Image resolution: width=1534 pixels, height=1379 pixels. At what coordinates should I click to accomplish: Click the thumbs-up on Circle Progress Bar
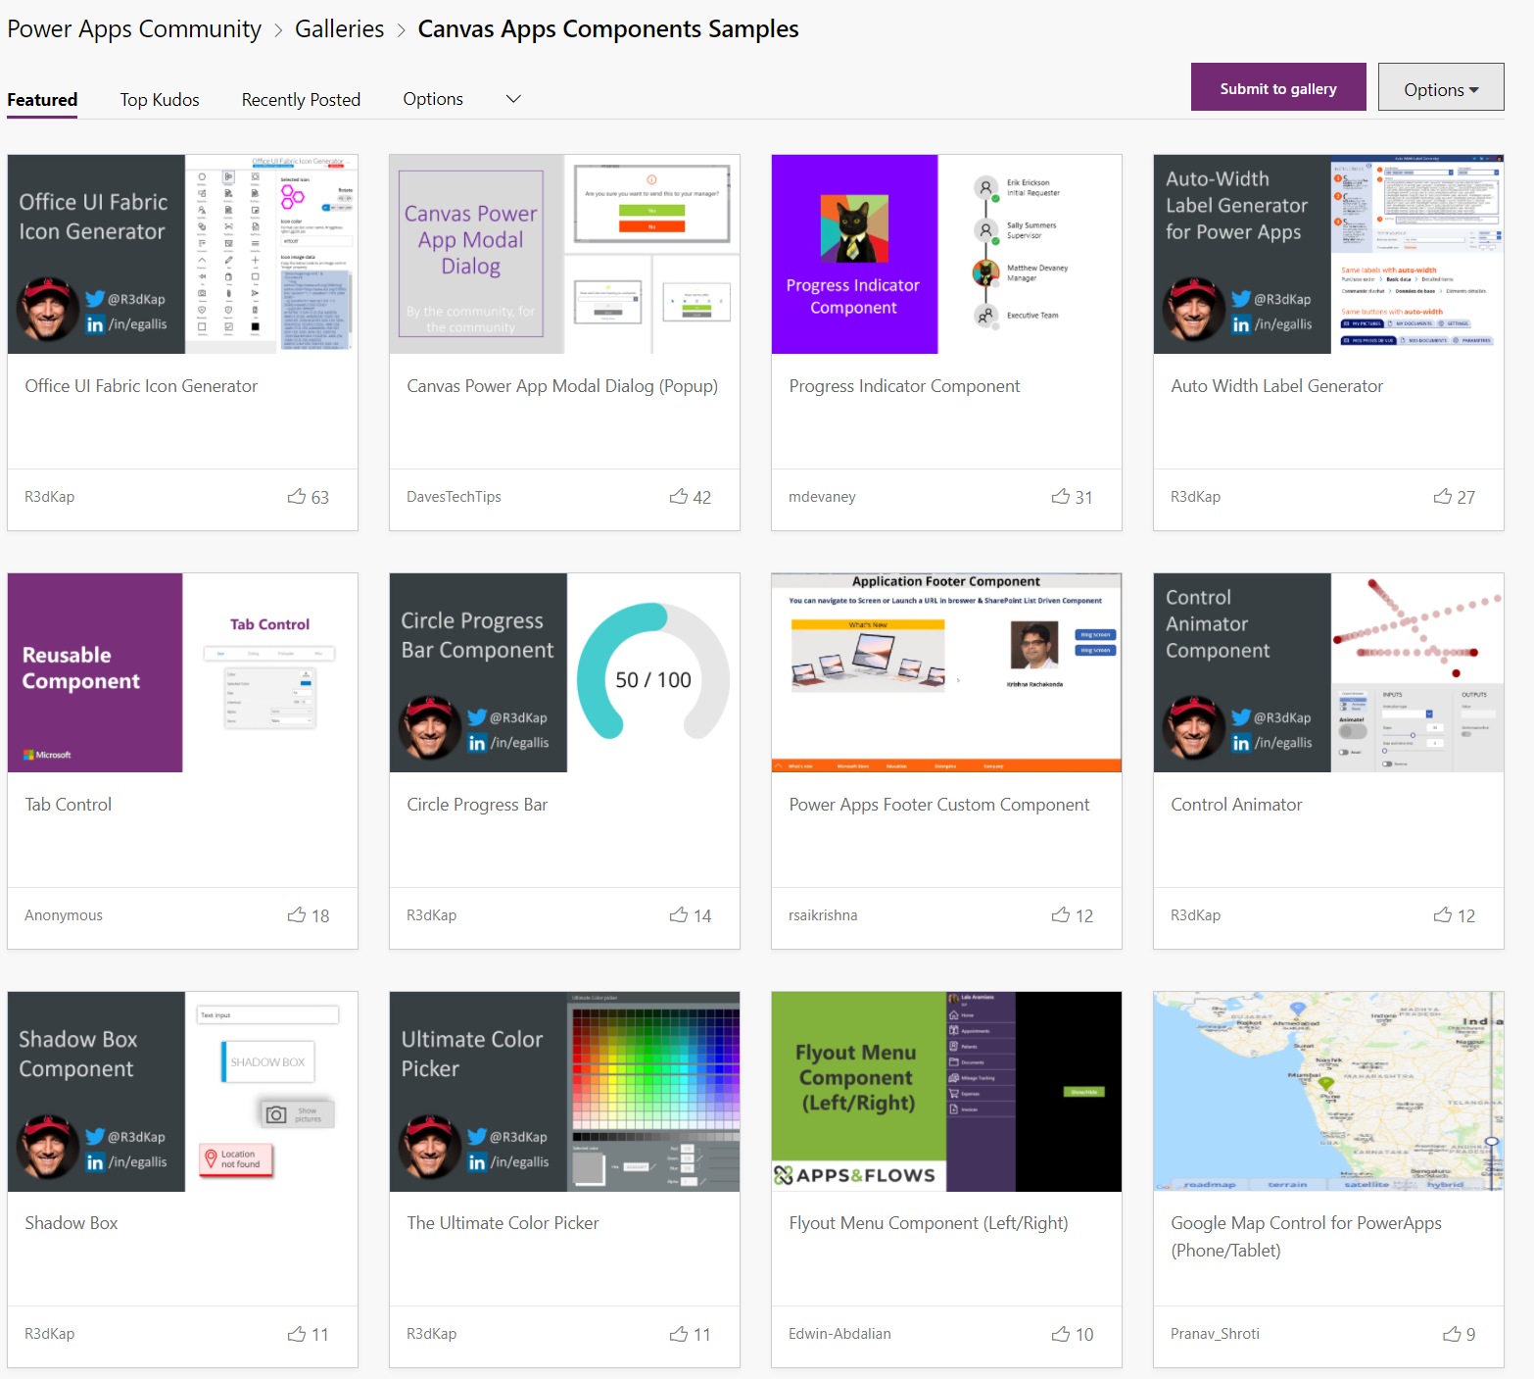(x=678, y=914)
